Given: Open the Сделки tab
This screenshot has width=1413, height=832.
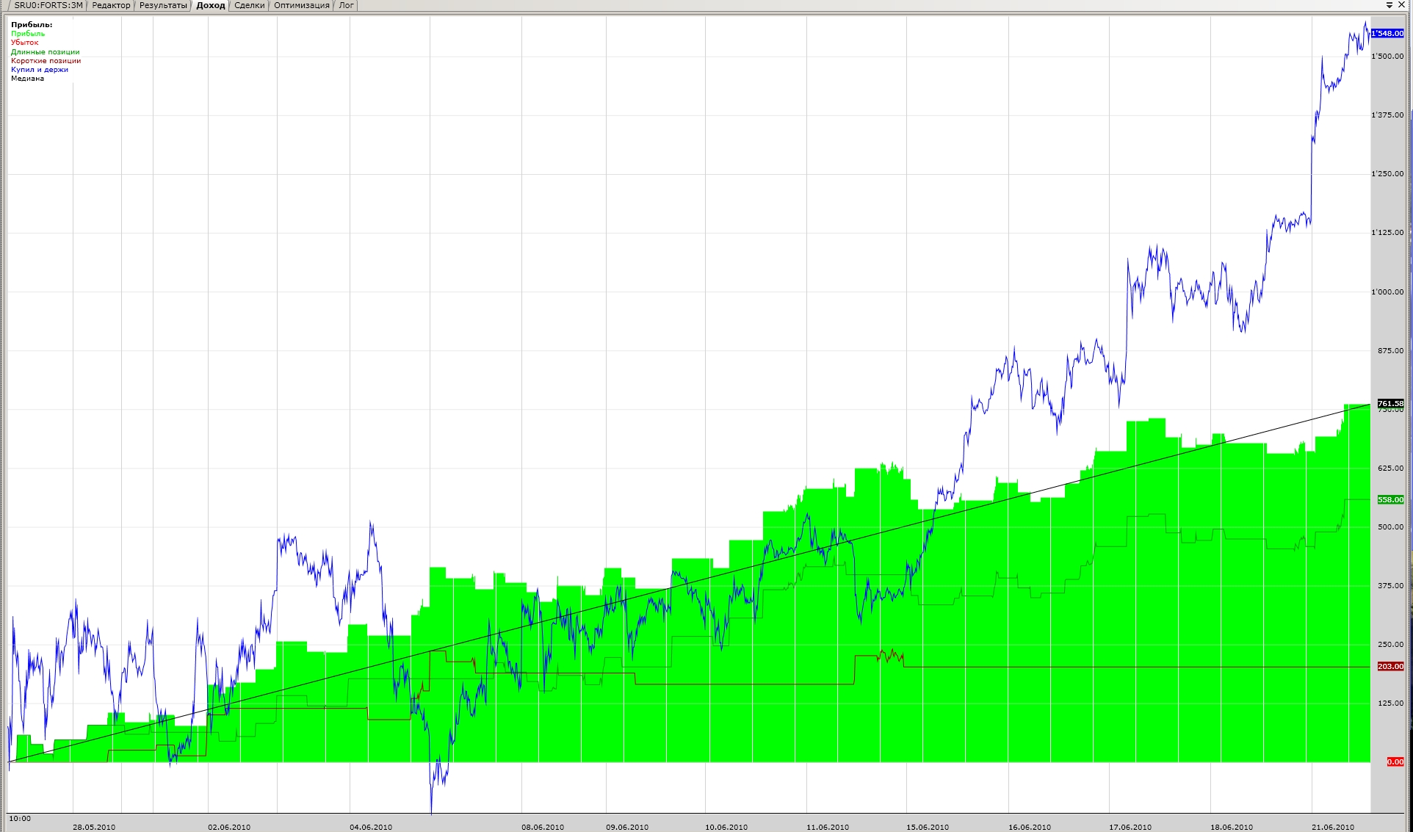Looking at the screenshot, I should tap(250, 5).
